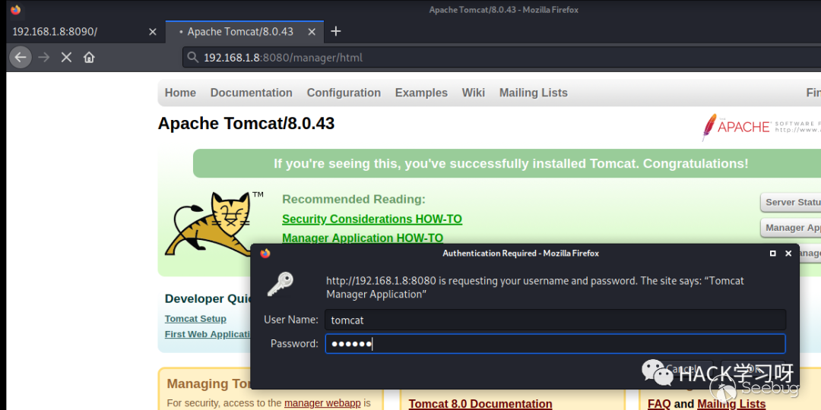Click the key icon in the authentication dialog
The width and height of the screenshot is (821, 410).
click(280, 285)
